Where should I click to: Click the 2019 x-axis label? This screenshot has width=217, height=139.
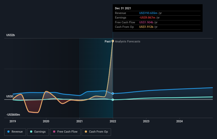pos(13,121)
